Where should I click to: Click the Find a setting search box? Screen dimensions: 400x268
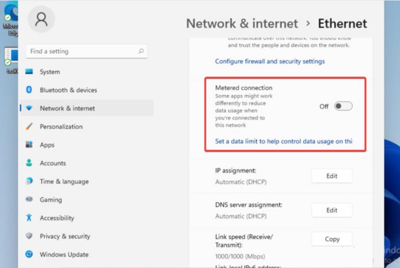click(x=81, y=51)
